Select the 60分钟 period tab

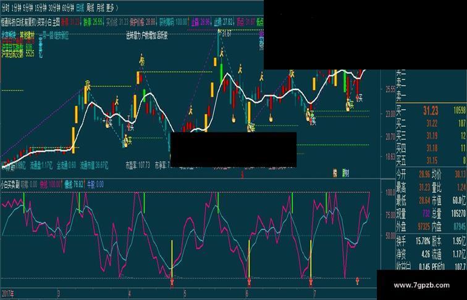coord(68,9)
